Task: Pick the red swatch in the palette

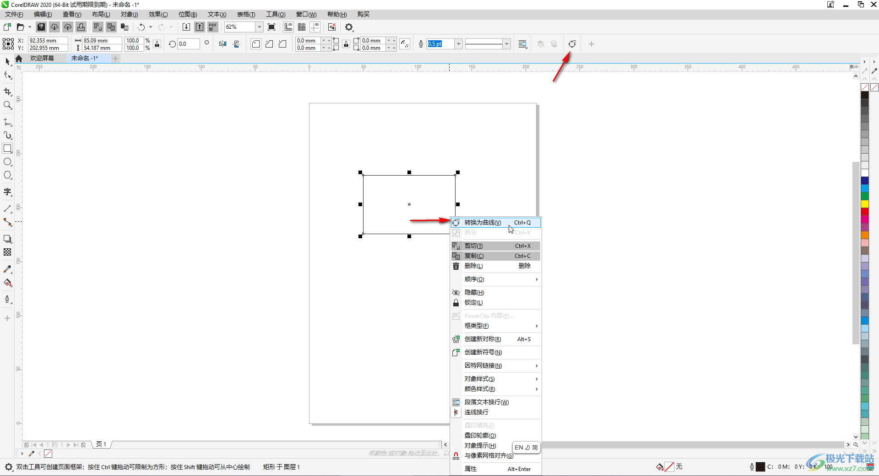Action: pos(865,212)
